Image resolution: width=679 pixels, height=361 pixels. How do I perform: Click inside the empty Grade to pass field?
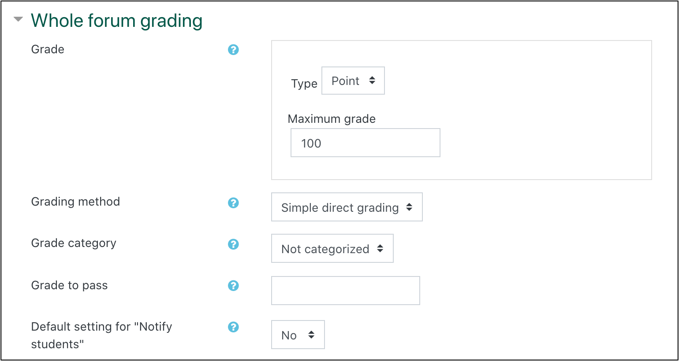pos(345,291)
